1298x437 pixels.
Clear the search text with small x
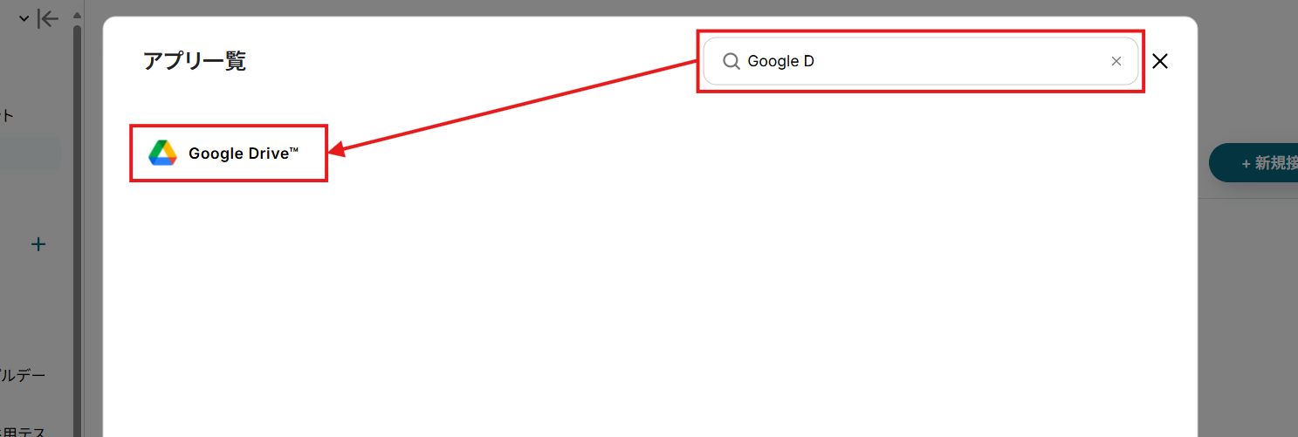1116,61
